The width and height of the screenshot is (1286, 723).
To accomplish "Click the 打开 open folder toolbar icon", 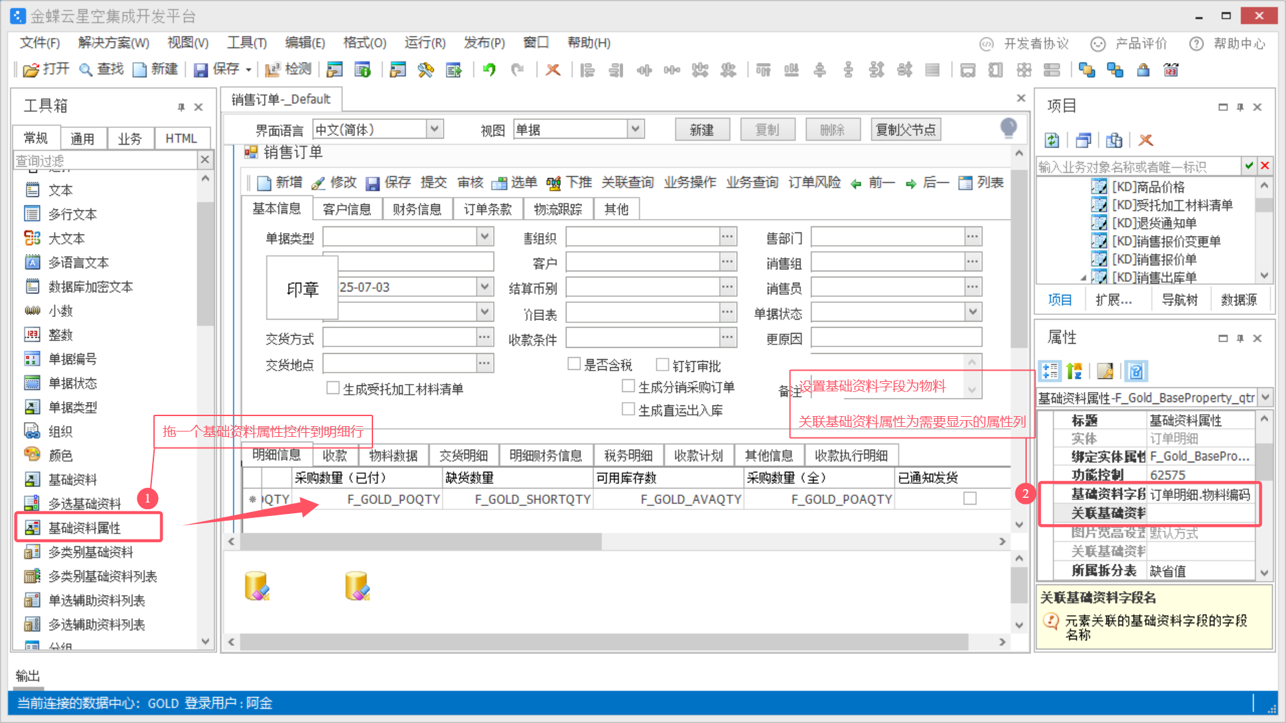I will pos(31,70).
